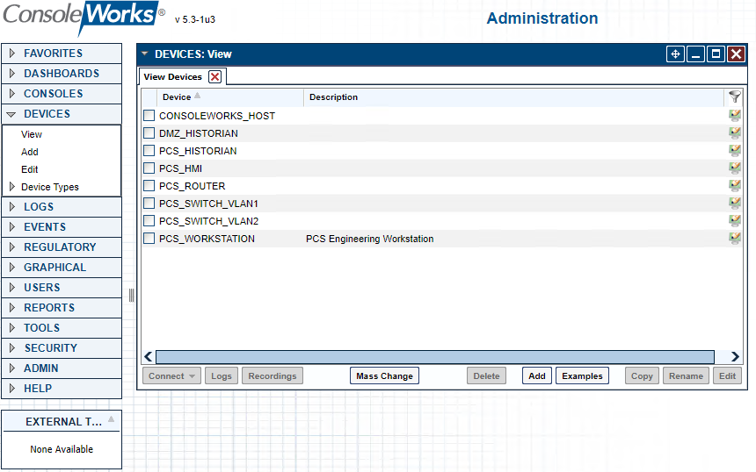Click the Logs button
Screen dimensions: 756x472
[x=222, y=375]
